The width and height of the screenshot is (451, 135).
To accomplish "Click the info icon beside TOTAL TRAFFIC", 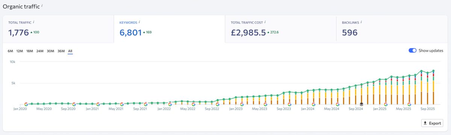I will (x=33, y=22).
